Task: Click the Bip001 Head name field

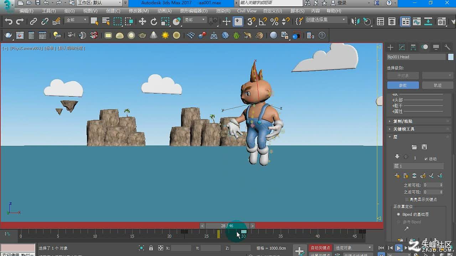Action: 416,57
